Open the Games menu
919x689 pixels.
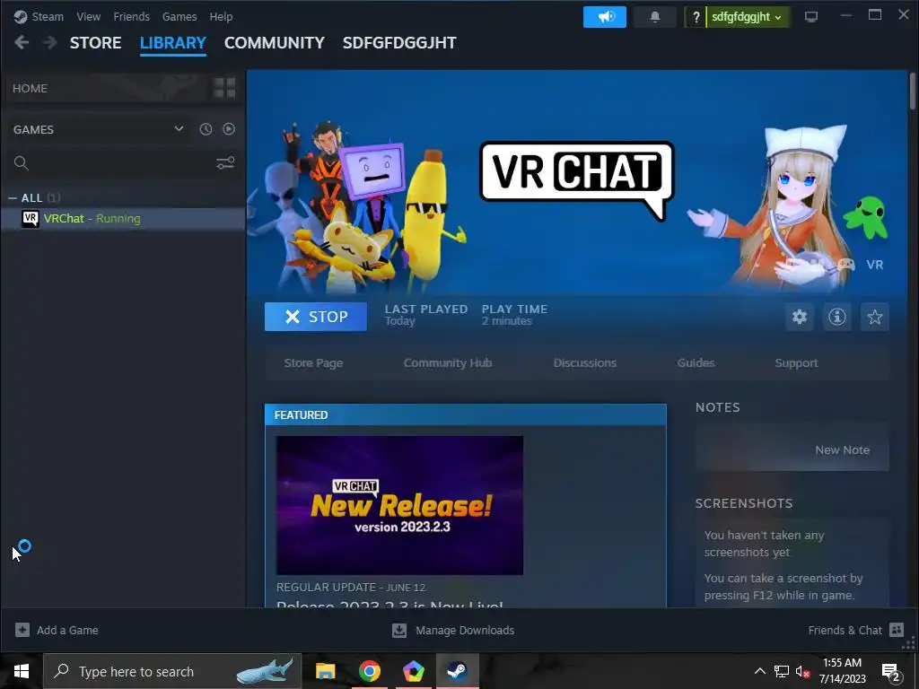[179, 16]
